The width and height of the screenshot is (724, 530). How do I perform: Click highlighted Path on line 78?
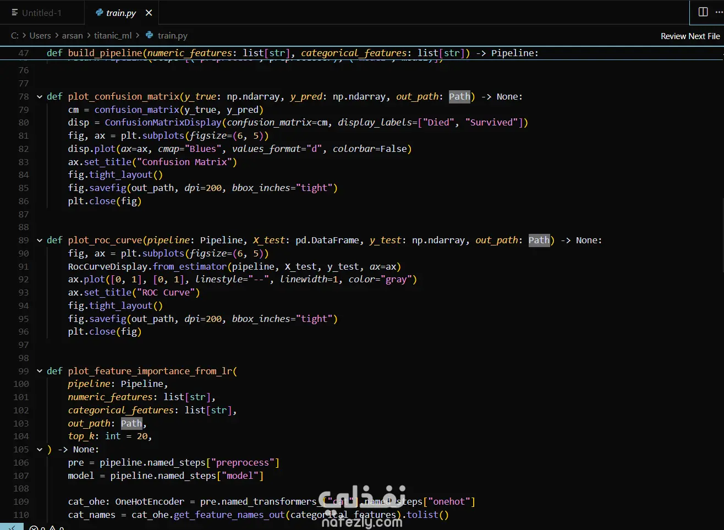pyautogui.click(x=459, y=97)
